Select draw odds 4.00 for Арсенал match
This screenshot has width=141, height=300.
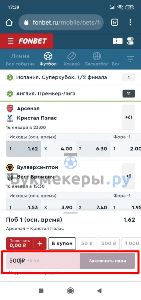58,149
